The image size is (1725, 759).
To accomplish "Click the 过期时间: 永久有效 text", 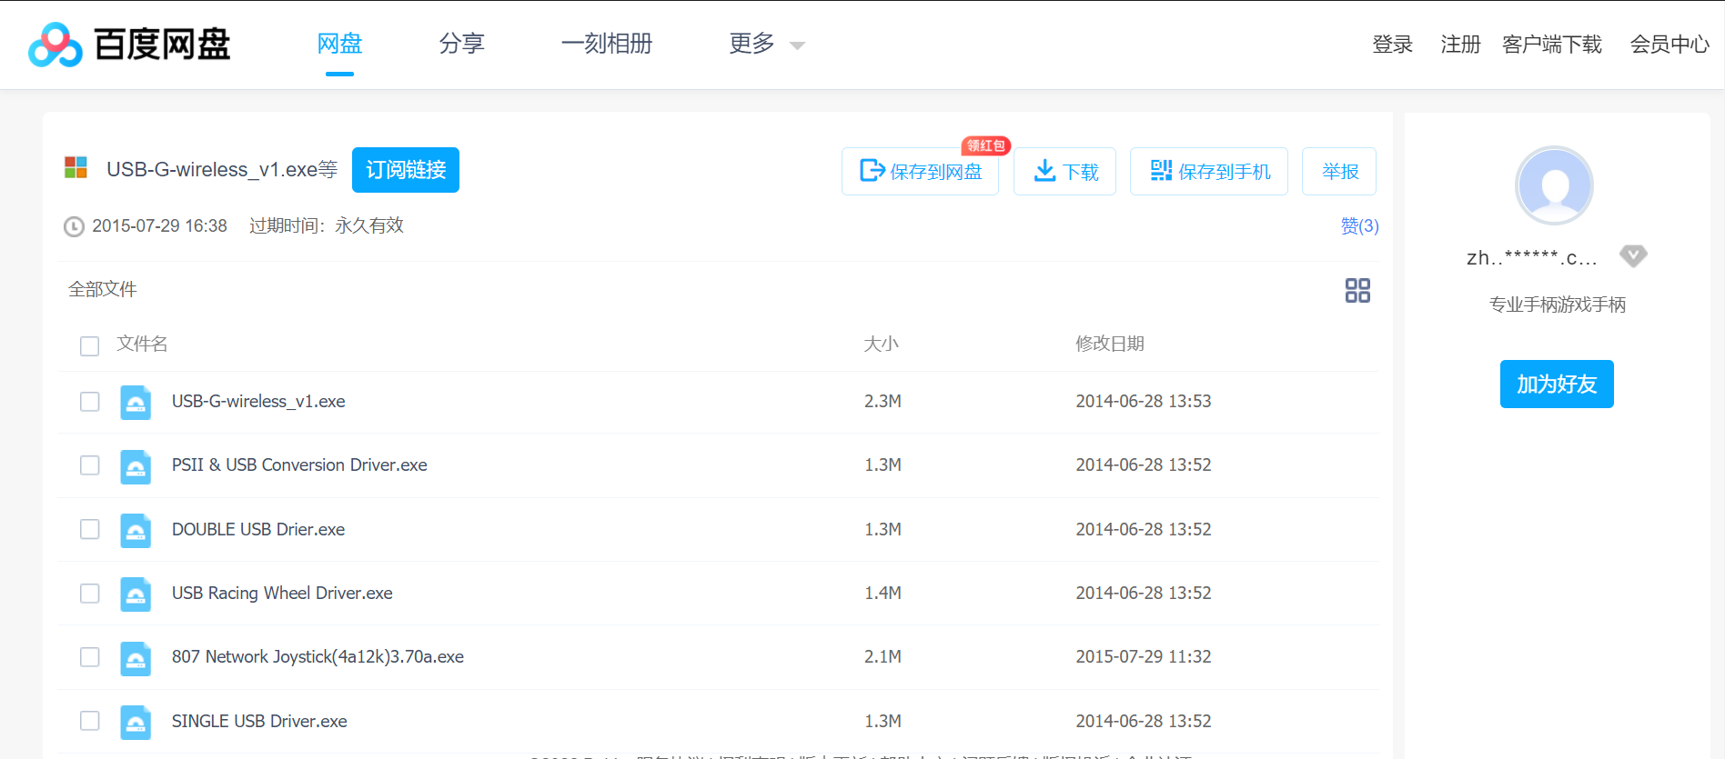I will tap(327, 225).
